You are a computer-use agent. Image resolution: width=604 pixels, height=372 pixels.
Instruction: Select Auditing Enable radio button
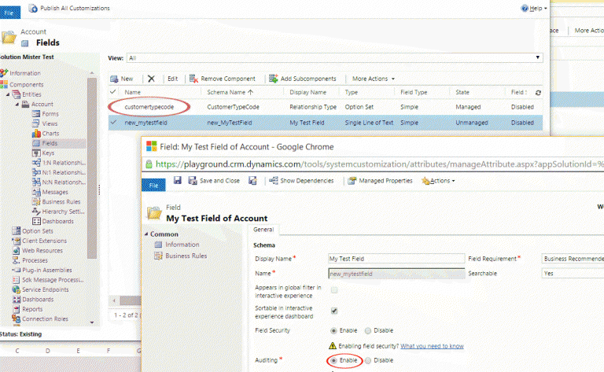tap(333, 360)
